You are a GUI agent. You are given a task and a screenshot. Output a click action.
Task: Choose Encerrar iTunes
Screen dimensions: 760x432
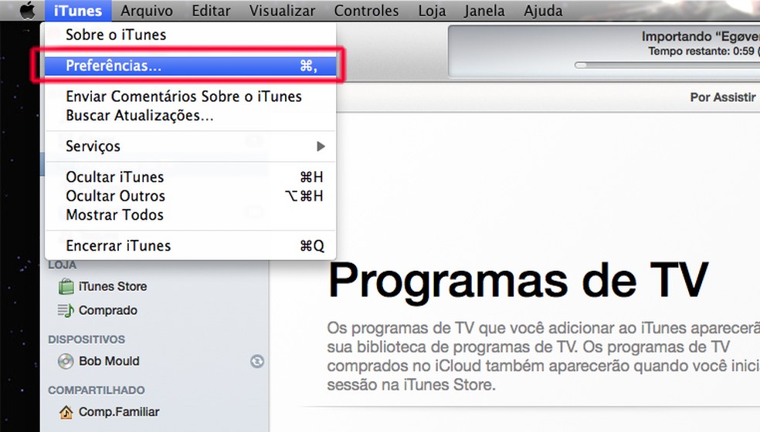[x=190, y=246]
